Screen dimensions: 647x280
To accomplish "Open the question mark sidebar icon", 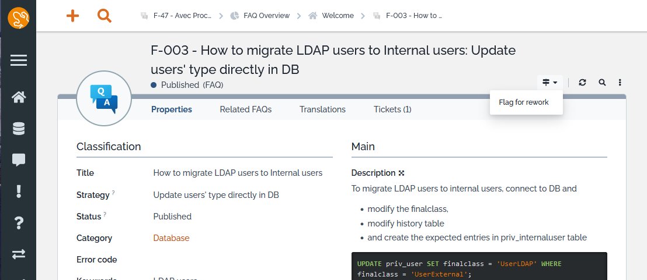I will 19,222.
